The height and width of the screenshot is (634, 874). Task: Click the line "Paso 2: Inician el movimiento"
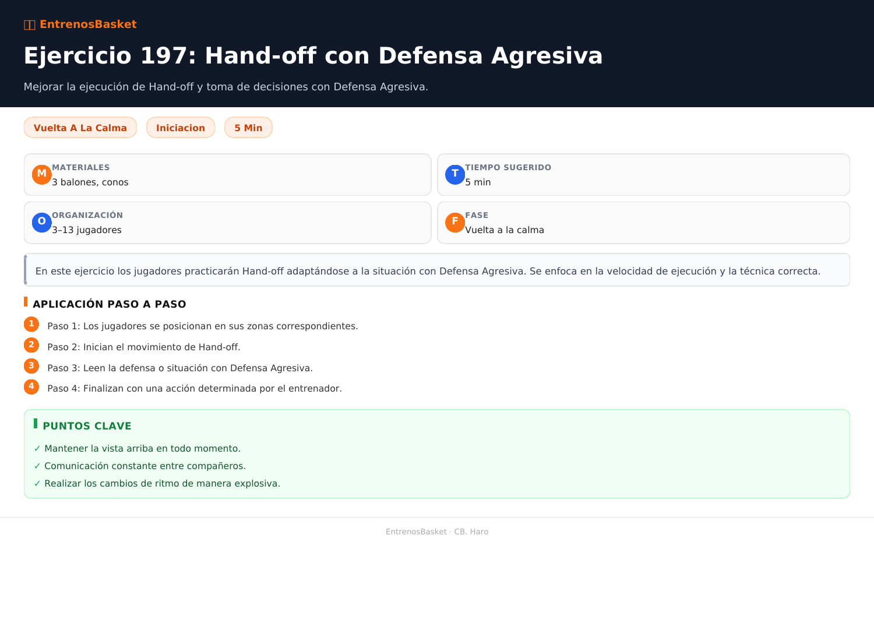[144, 347]
